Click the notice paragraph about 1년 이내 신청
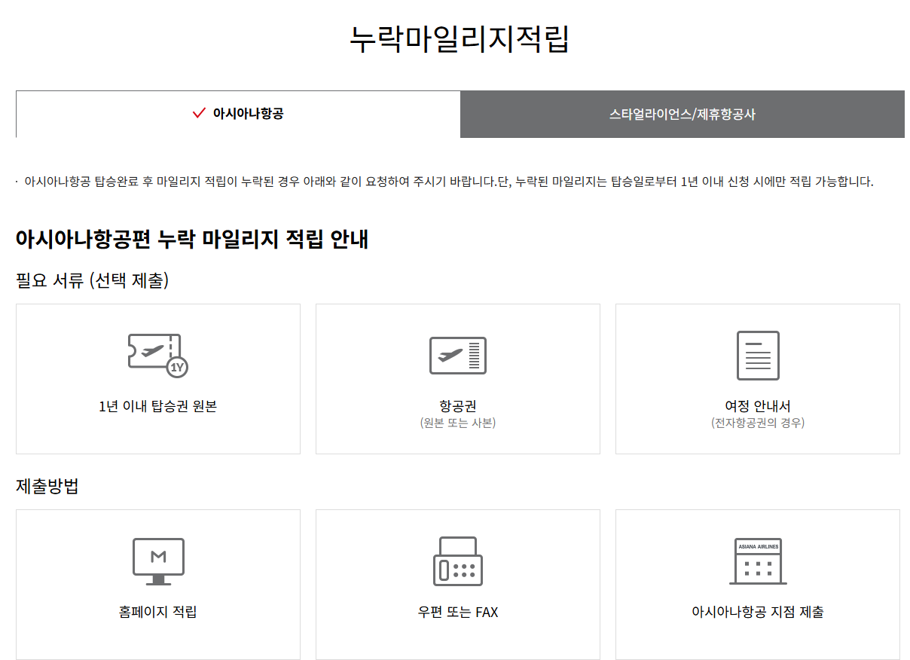 pyautogui.click(x=449, y=182)
